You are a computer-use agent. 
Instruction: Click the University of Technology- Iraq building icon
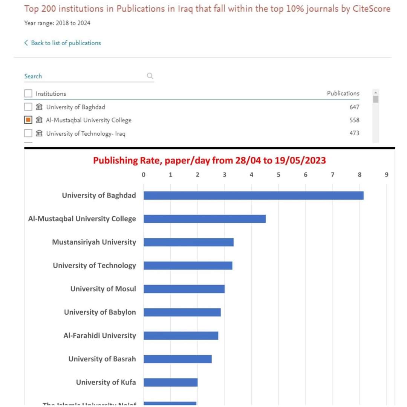tap(39, 133)
